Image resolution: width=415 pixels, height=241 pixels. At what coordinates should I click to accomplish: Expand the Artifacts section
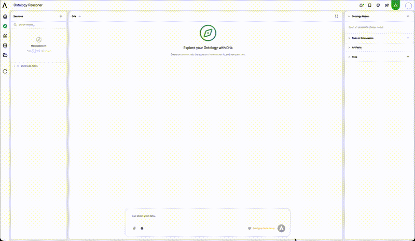[x=349, y=48]
